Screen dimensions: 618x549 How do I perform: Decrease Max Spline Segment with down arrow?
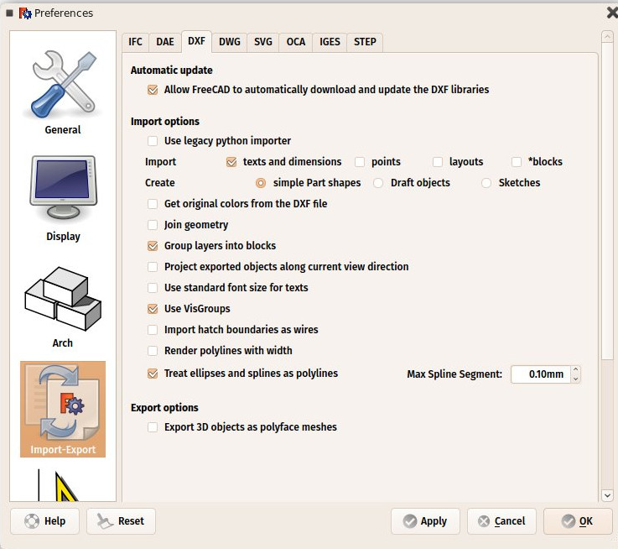tap(575, 379)
